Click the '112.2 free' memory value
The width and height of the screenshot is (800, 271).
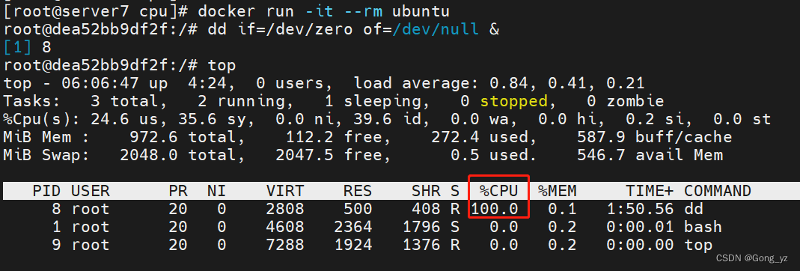334,137
